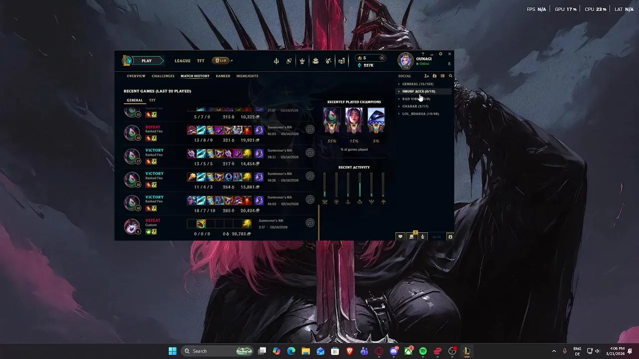Click the ENG DE language indicator
This screenshot has width=639, height=359.
(x=577, y=351)
